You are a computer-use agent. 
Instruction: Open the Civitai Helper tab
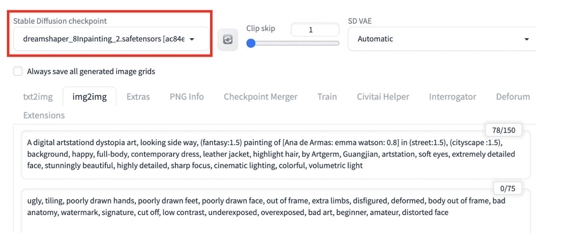[382, 96]
